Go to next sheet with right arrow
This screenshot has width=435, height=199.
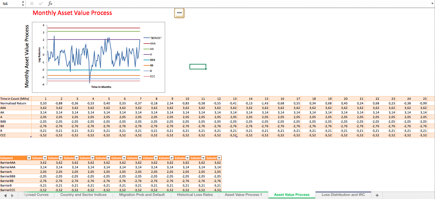click(12, 195)
